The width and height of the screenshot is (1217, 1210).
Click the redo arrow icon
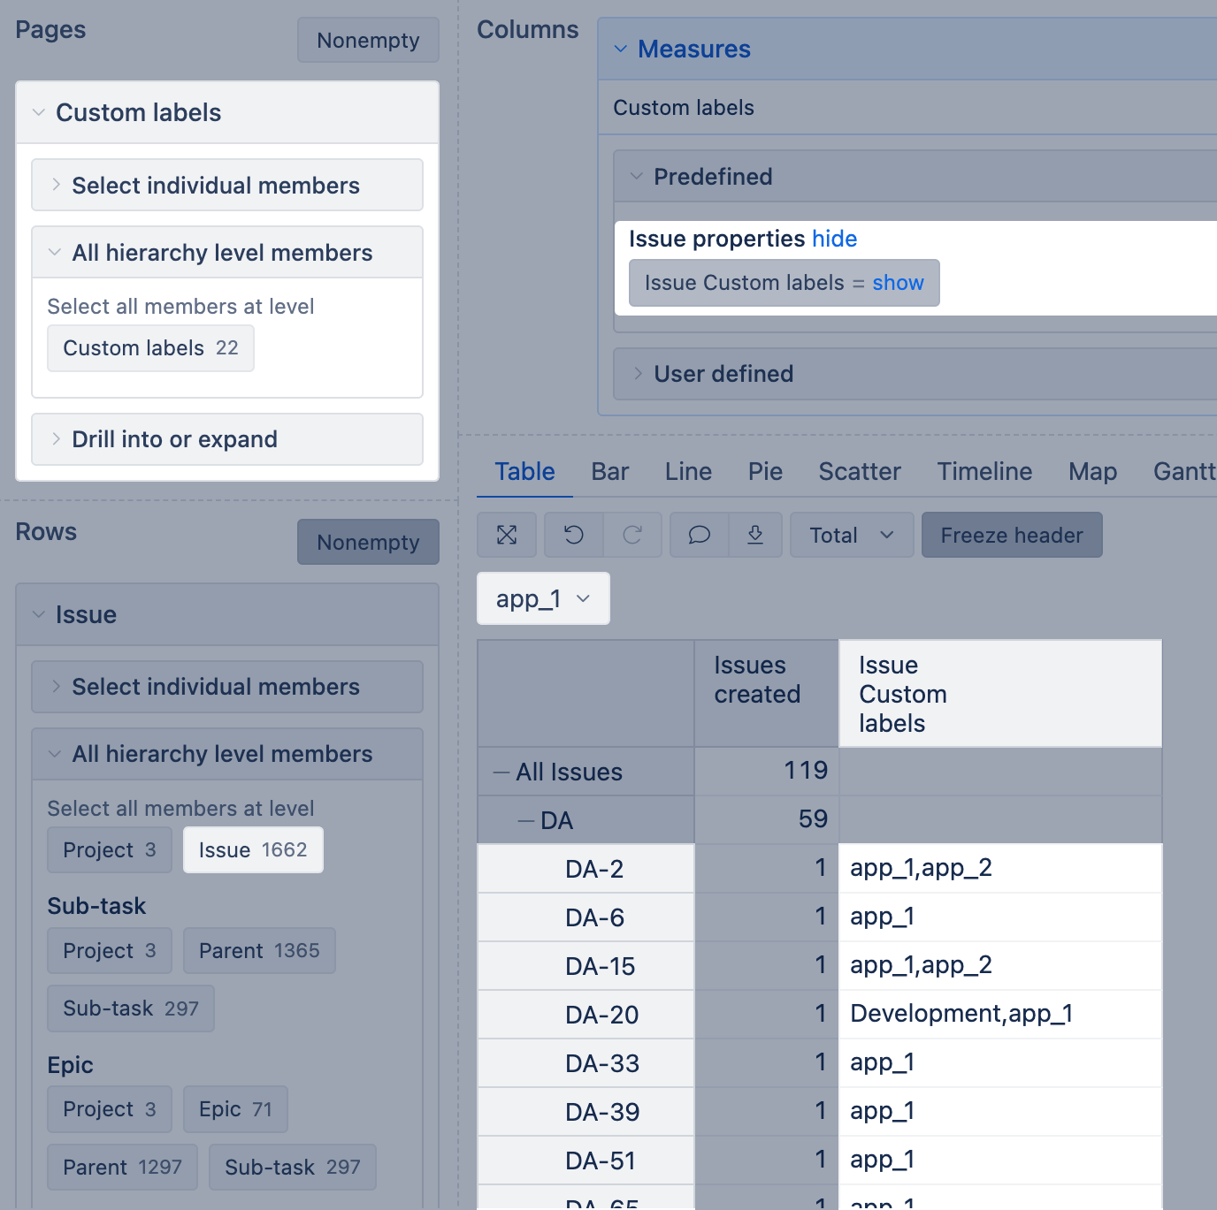pos(632,535)
